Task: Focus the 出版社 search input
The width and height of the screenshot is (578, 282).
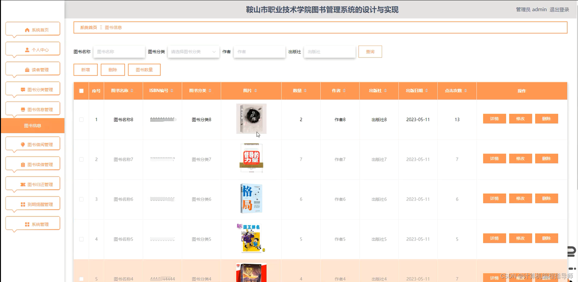Action: click(x=330, y=52)
